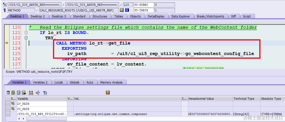The height and width of the screenshot is (122, 285).
Task: Click the IV_PATH variable cell
Action: [42, 109]
